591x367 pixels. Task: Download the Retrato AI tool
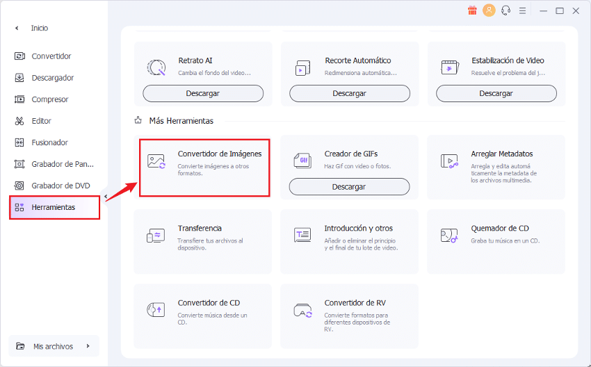click(203, 93)
